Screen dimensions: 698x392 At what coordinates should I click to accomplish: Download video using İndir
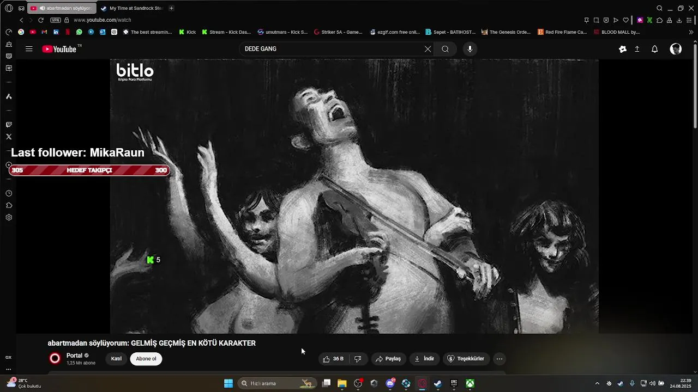click(424, 359)
